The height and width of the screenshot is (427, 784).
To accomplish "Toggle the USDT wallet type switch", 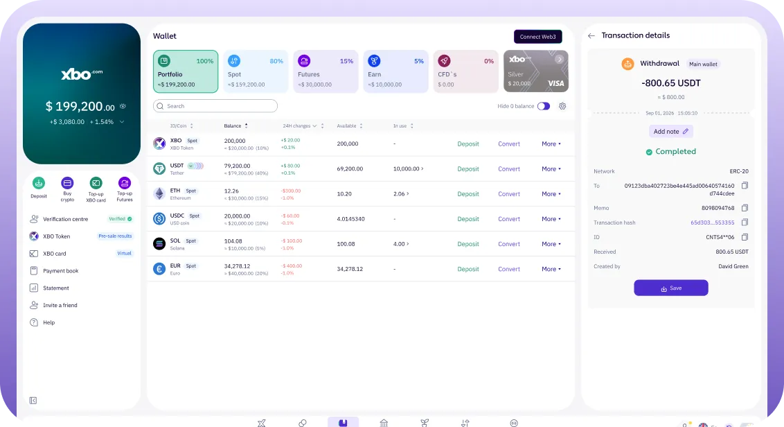I will click(195, 166).
